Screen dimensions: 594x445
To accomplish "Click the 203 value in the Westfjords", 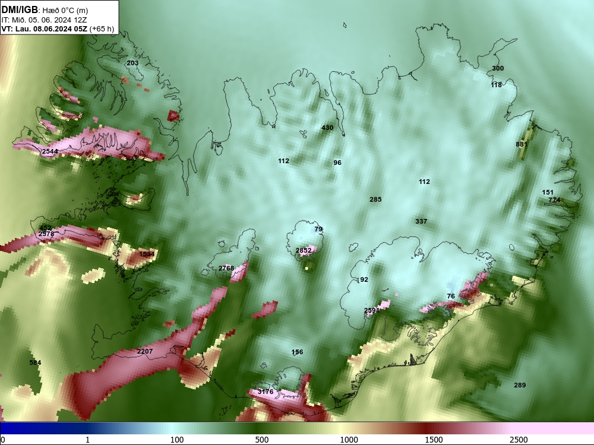I will (132, 63).
